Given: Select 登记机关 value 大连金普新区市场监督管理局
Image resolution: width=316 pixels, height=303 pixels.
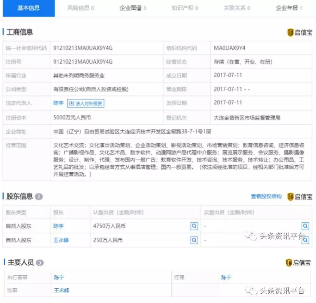Looking at the screenshot, I should tap(247, 118).
